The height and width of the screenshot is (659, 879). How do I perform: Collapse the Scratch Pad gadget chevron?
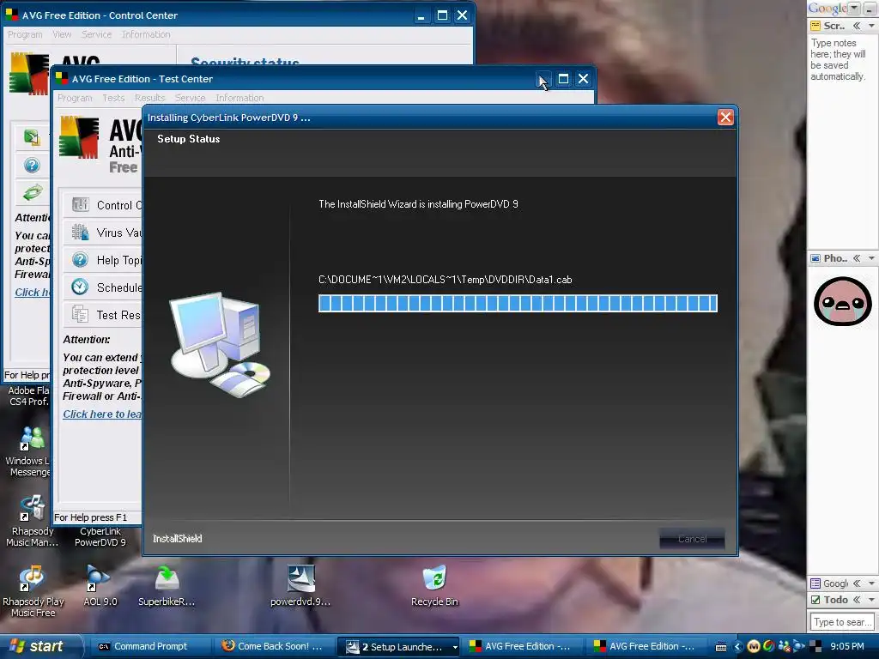[x=857, y=26]
